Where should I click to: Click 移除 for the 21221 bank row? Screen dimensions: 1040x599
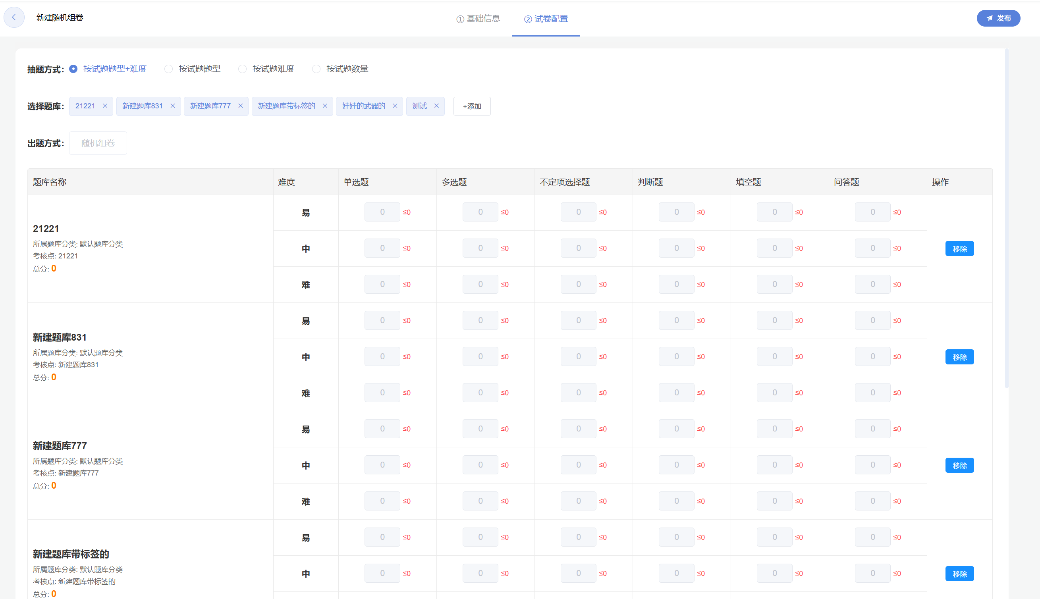click(960, 248)
